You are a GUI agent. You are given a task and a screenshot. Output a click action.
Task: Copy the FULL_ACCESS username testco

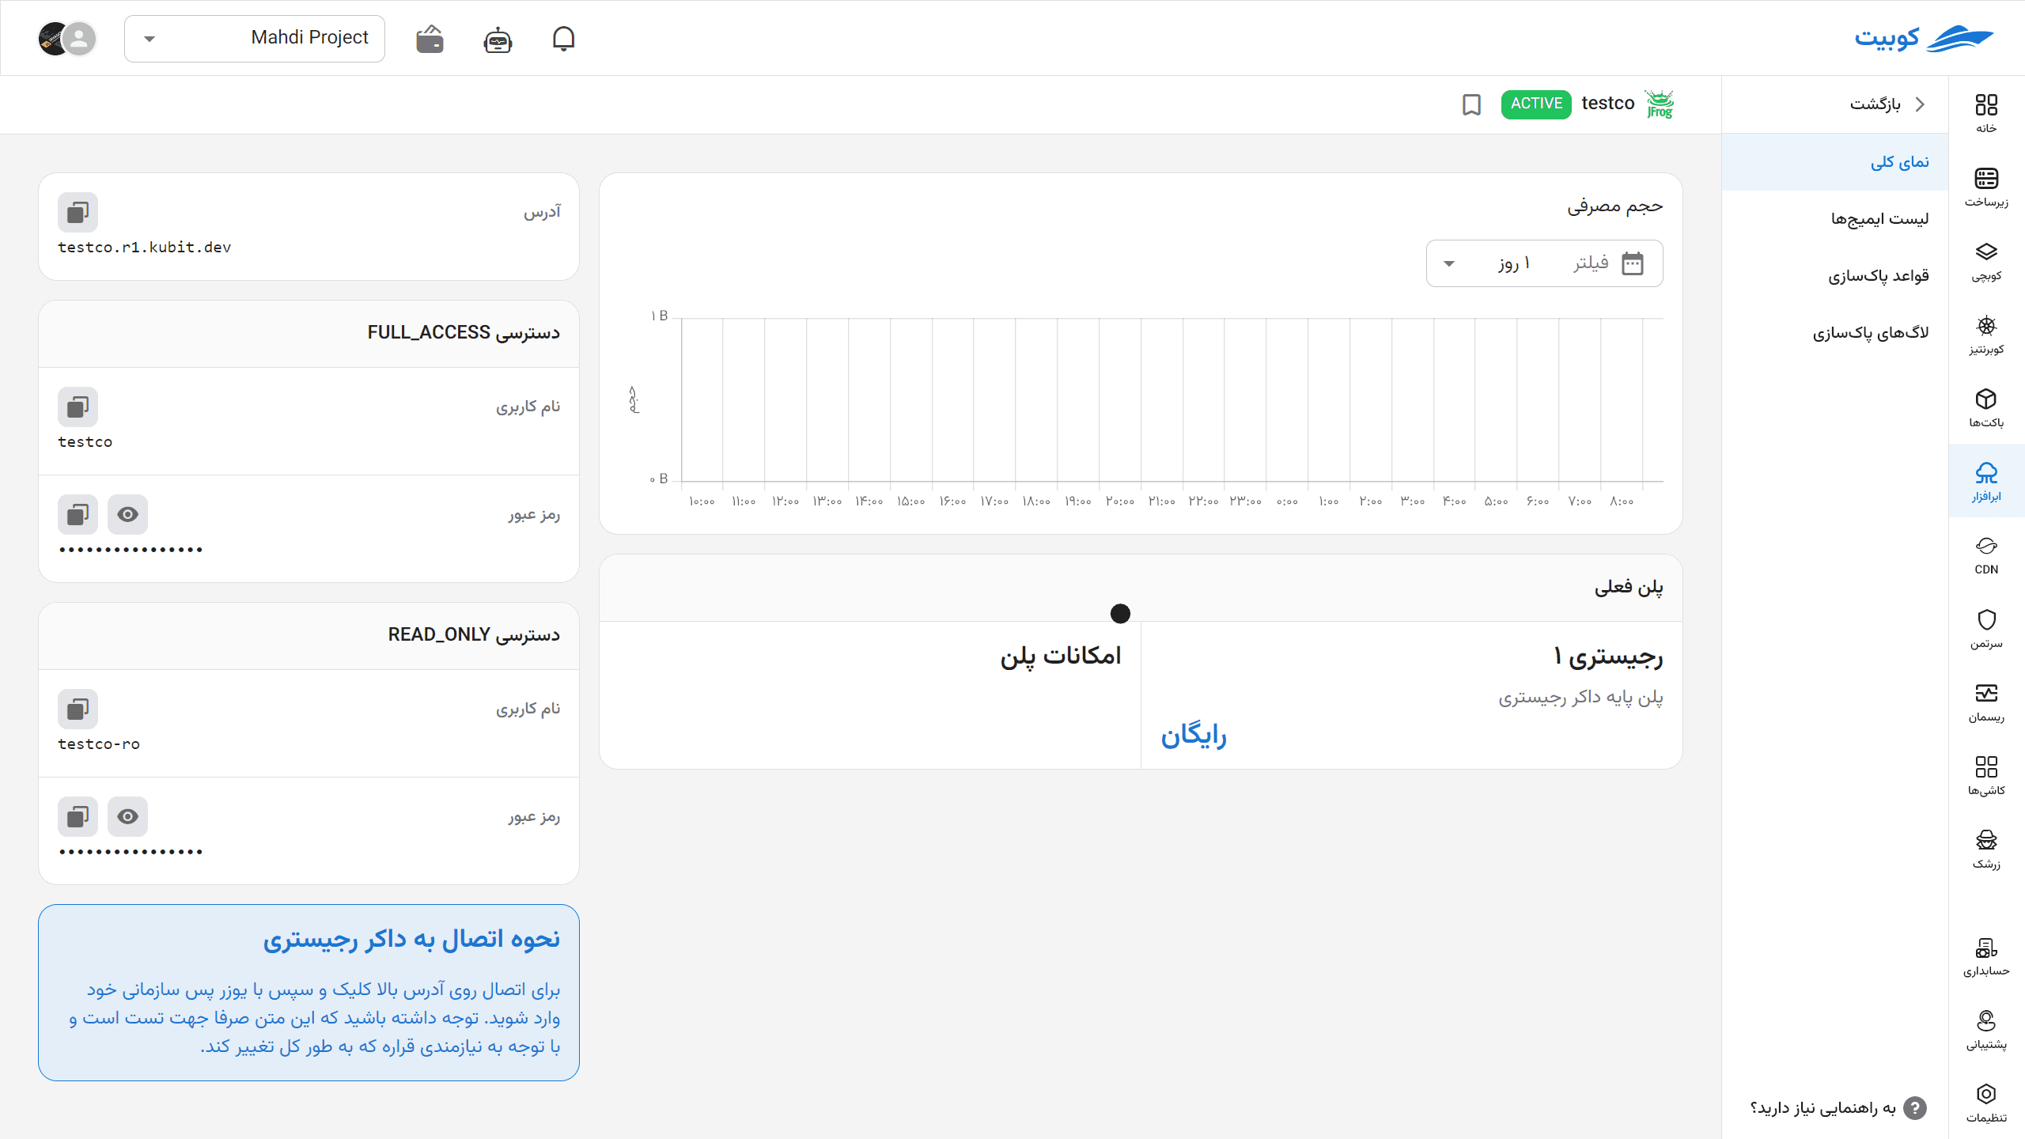tap(78, 407)
